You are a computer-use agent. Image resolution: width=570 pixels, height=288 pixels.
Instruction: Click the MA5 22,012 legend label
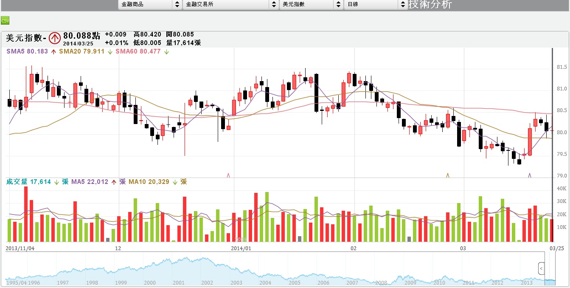coord(90,182)
